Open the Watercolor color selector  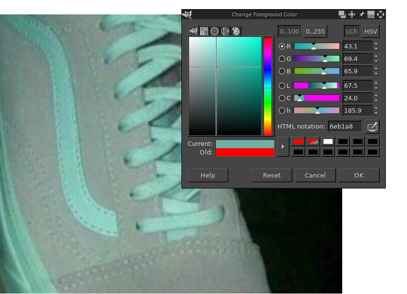(215, 31)
